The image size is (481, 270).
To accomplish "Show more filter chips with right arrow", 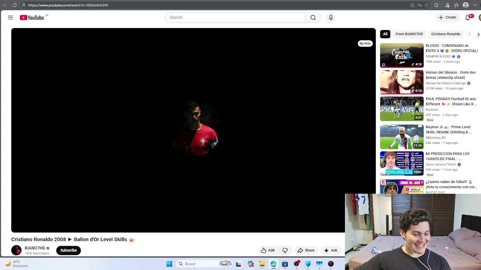I will pos(478,34).
